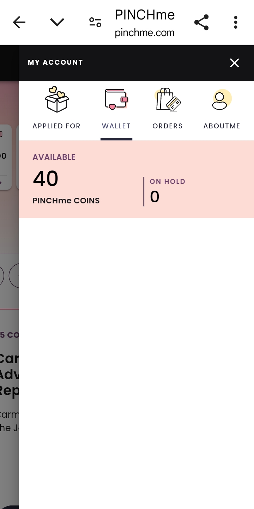This screenshot has height=509, width=254.
Task: Click the gift box with hearts icon
Action: click(57, 99)
